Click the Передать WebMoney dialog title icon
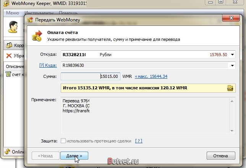This screenshot has width=246, height=168. [30, 20]
